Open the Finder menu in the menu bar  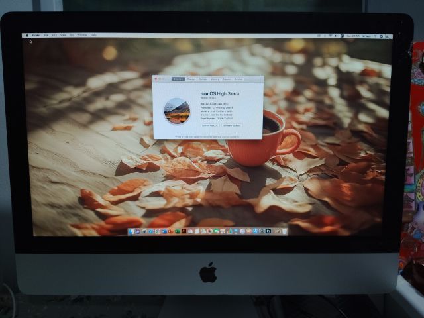36,35
